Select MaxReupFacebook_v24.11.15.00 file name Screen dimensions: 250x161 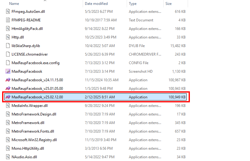coord(37,80)
